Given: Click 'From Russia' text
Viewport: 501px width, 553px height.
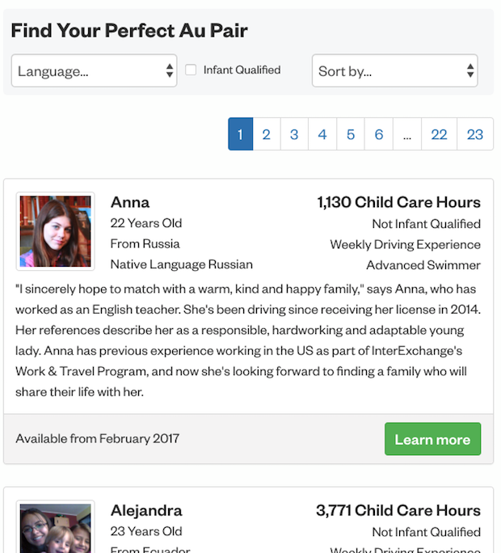Looking at the screenshot, I should [145, 243].
